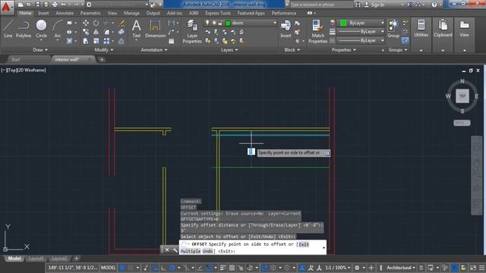Viewport: 486px width, 273px height.
Task: Open the AutoCAD application menu
Action: point(6,7)
